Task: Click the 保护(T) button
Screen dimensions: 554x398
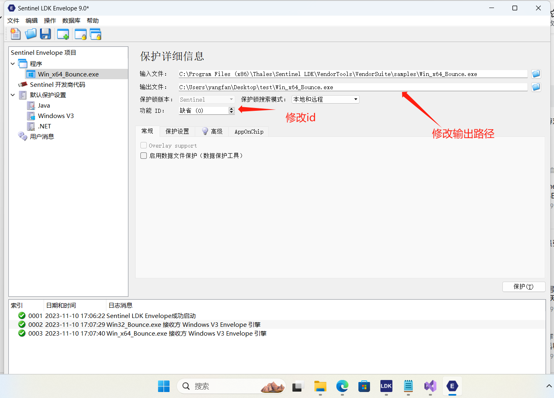Action: (x=524, y=287)
